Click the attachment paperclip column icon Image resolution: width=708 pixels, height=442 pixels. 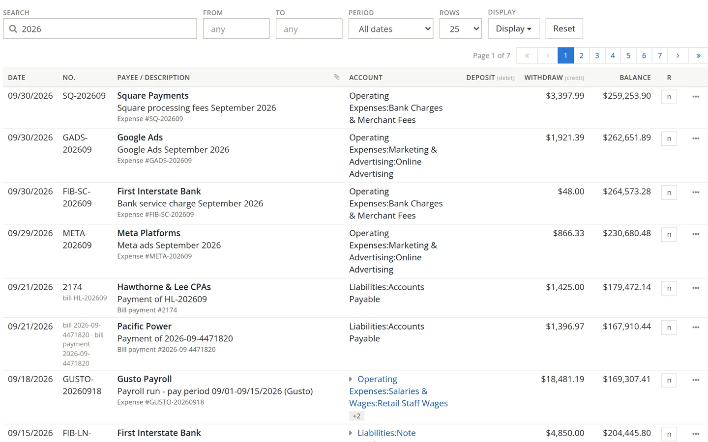pos(337,77)
